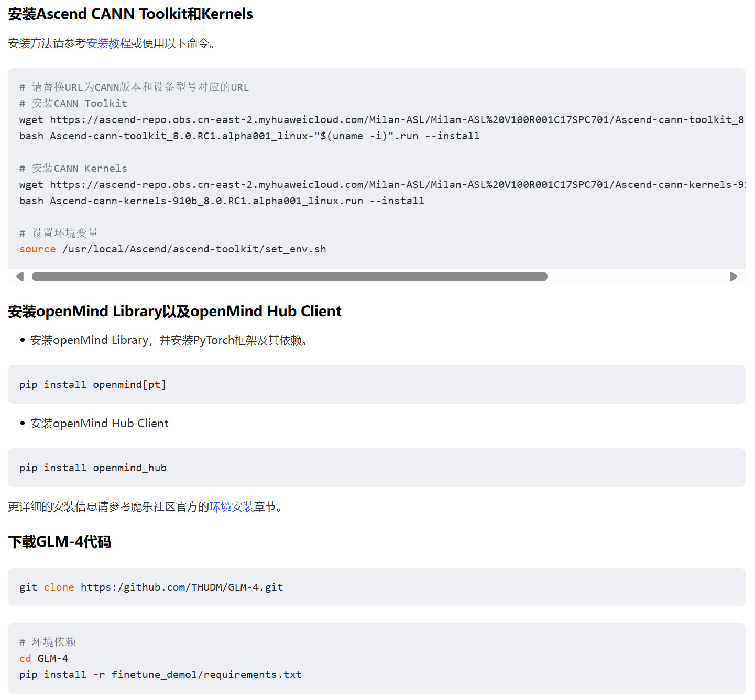The image size is (755, 700).
Task: Click the cd GLM-4 command line
Action: click(x=44, y=659)
